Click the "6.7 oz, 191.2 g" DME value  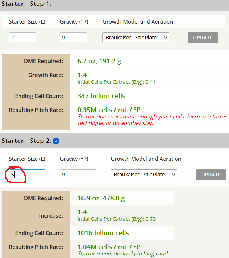point(99,61)
